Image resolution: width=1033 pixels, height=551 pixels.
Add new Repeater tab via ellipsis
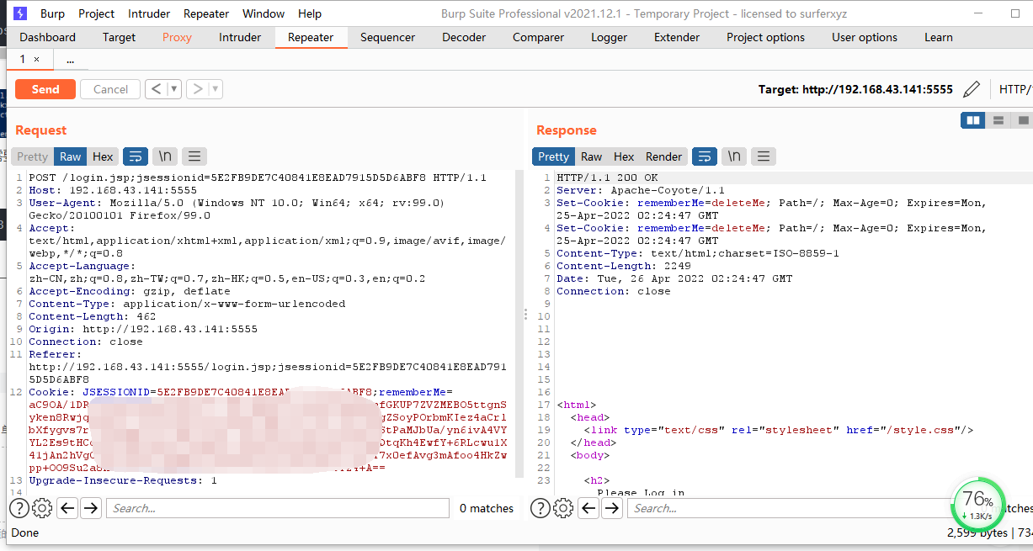pyautogui.click(x=70, y=60)
